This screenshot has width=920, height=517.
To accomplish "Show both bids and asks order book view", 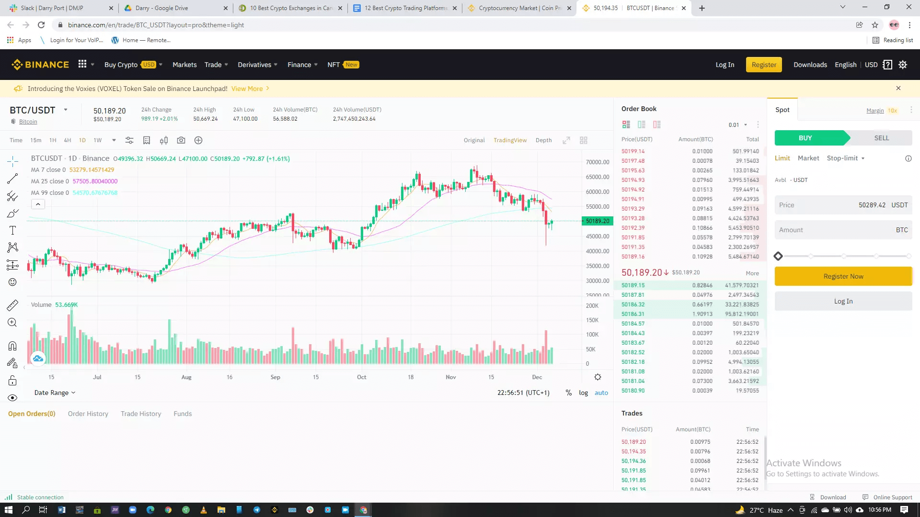I will (x=626, y=124).
